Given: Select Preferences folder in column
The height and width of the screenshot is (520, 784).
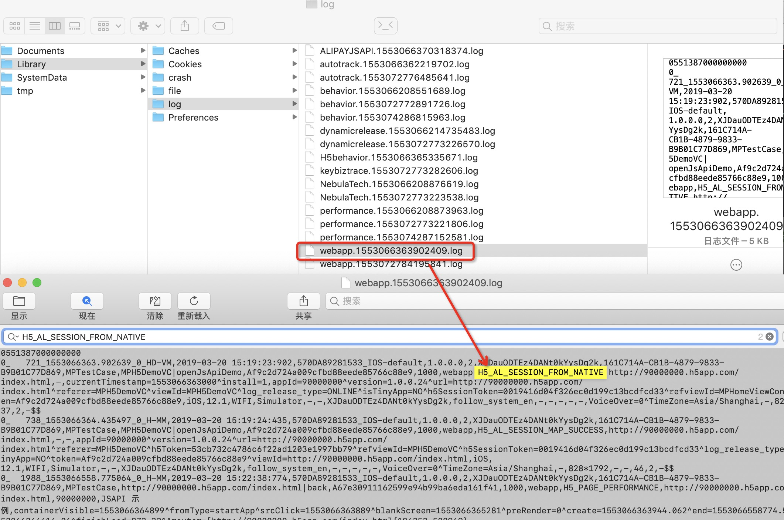Looking at the screenshot, I should point(193,118).
